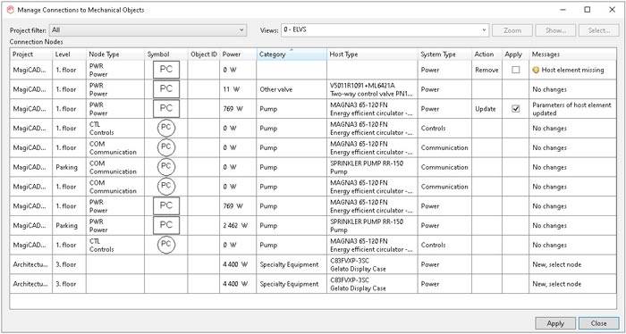The height and width of the screenshot is (334, 626).
Task: Sort by the Node Type column header
Action: [115, 54]
